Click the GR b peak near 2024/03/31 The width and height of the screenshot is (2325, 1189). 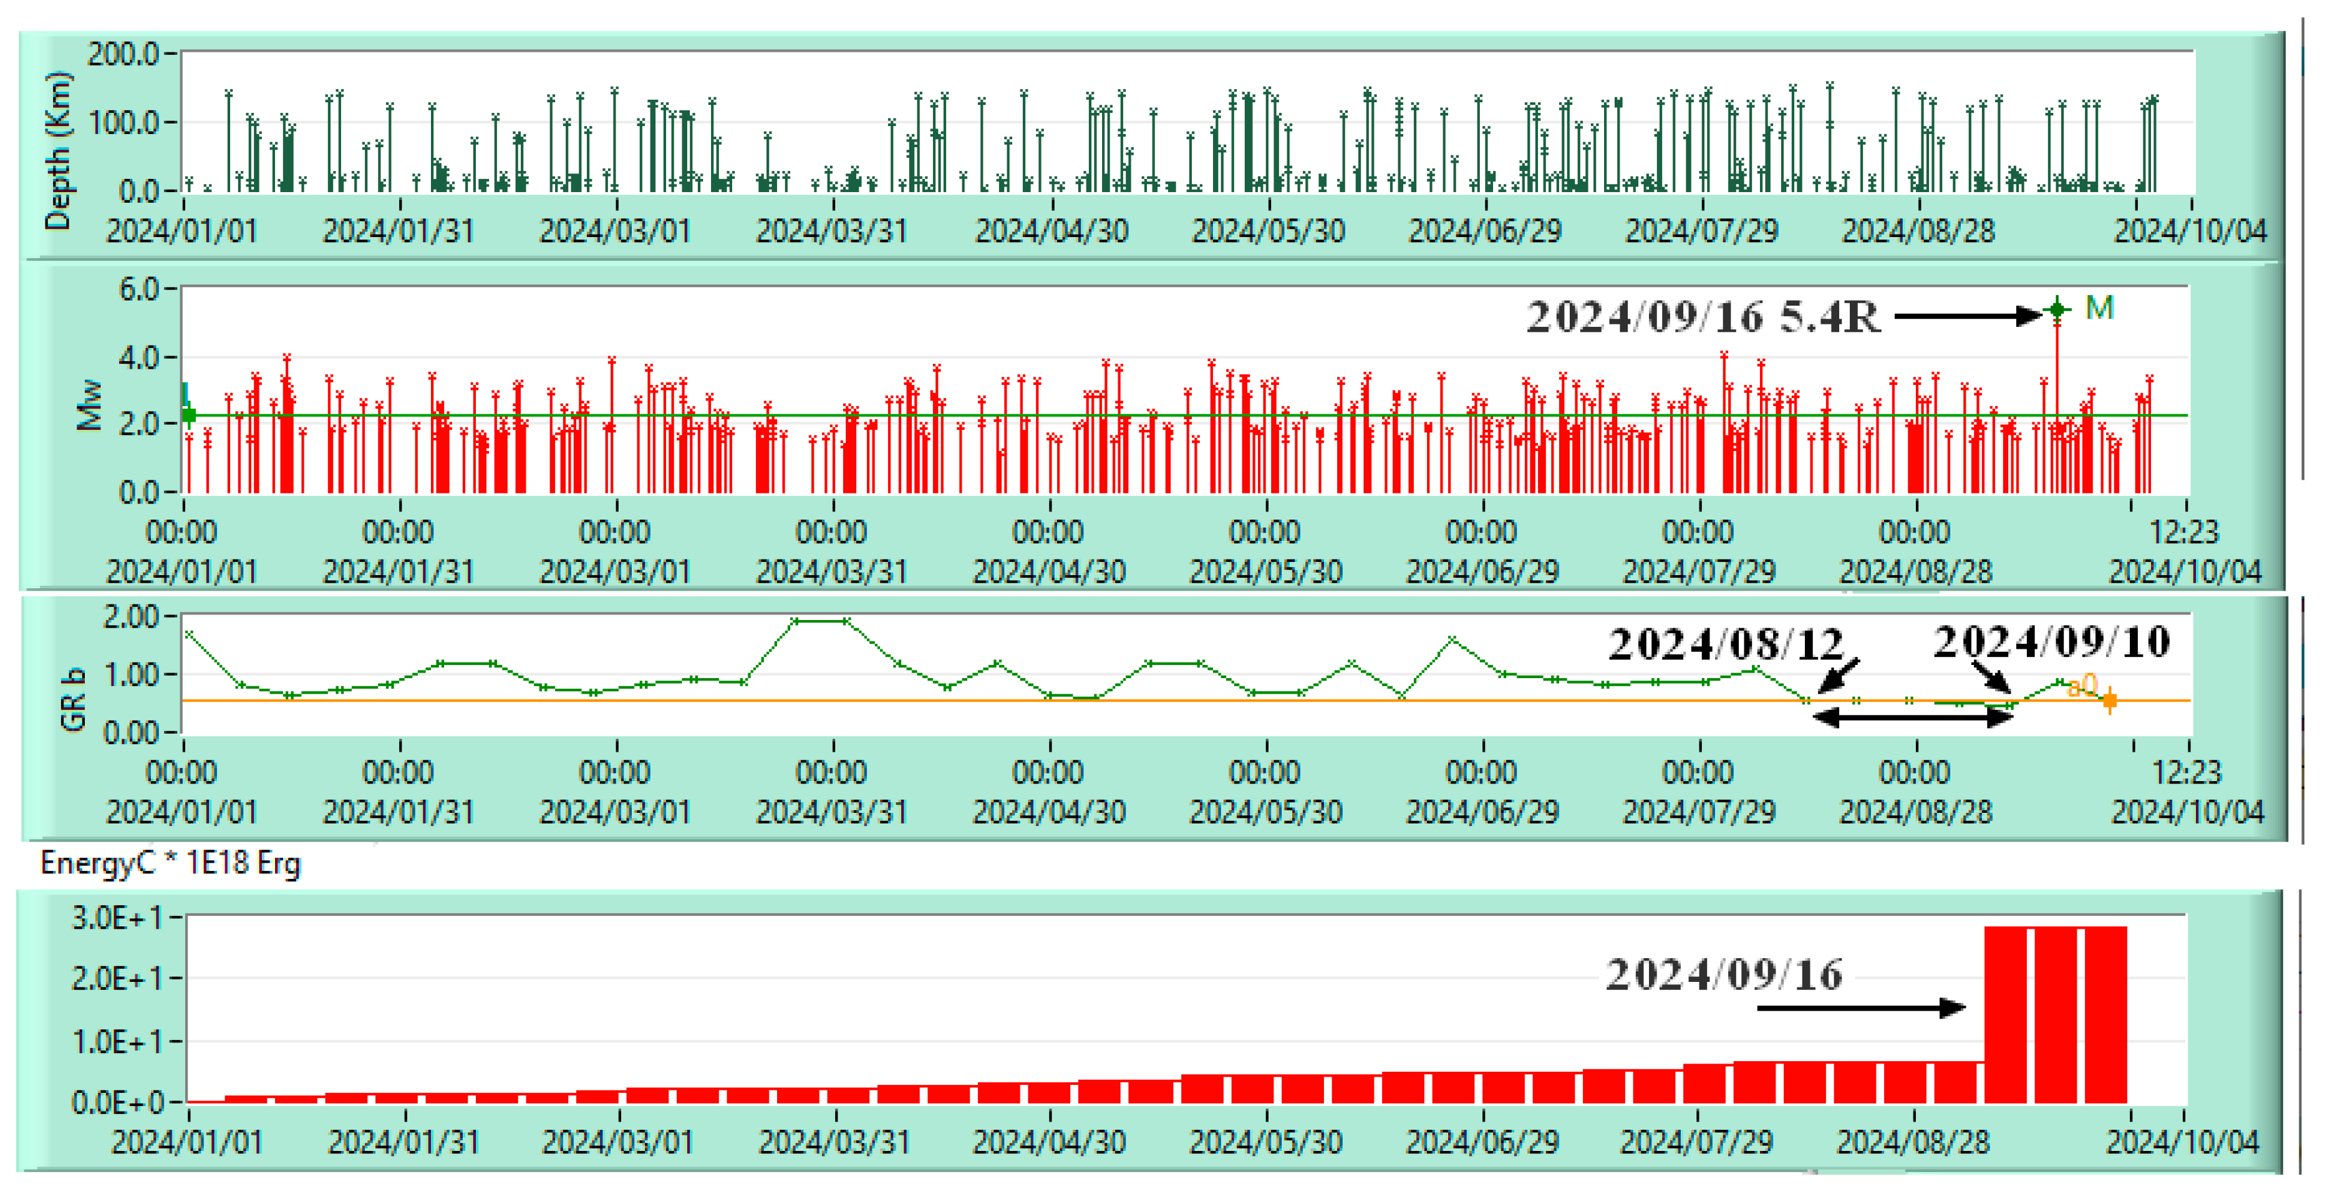click(819, 621)
